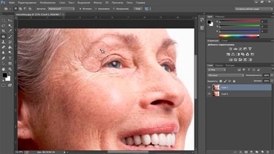Select the Zoom tool
The image size is (274, 154).
click(10, 69)
